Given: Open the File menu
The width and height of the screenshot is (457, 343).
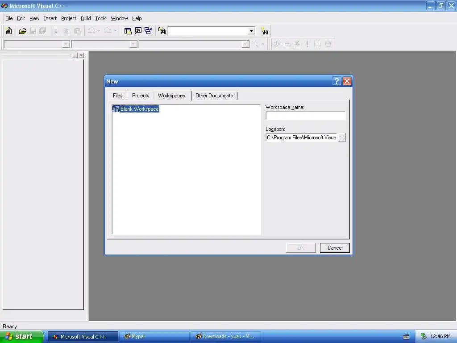Looking at the screenshot, I should click(9, 18).
